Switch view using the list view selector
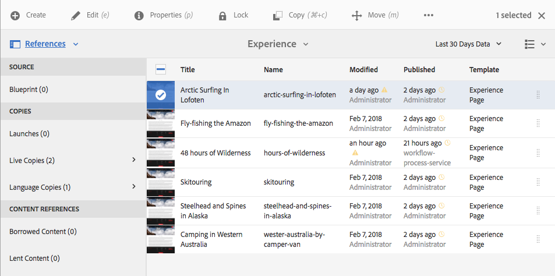 click(535, 44)
